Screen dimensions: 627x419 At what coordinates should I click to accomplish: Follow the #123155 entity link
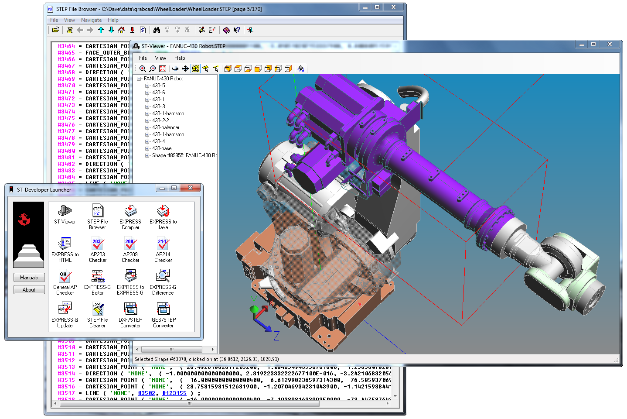pos(174,393)
